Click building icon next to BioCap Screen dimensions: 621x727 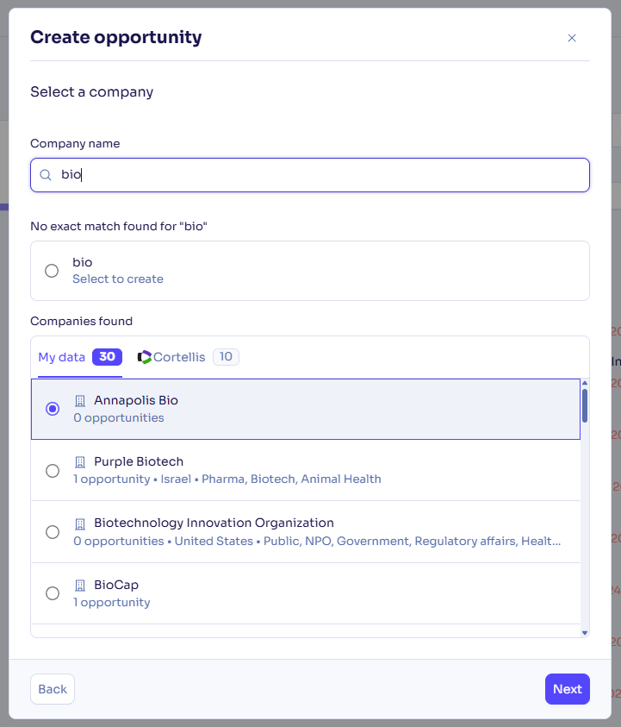80,585
